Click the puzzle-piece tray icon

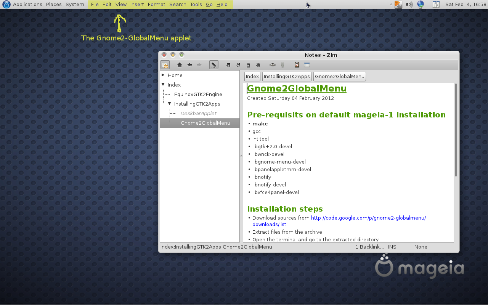[398, 5]
